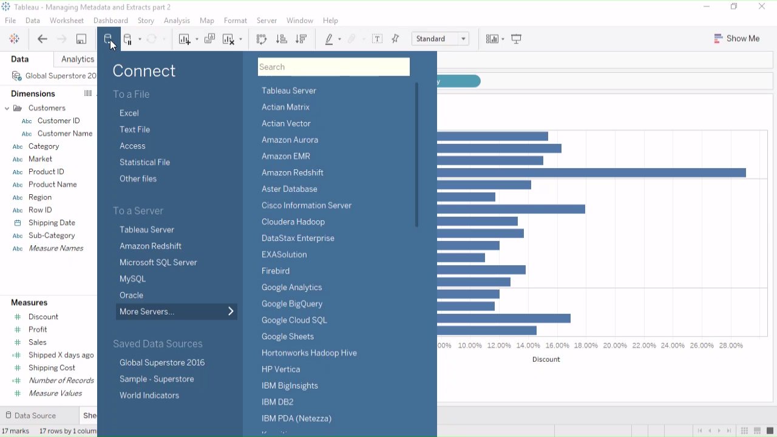Expand More Servers... connector list
777x437 pixels.
(x=177, y=311)
